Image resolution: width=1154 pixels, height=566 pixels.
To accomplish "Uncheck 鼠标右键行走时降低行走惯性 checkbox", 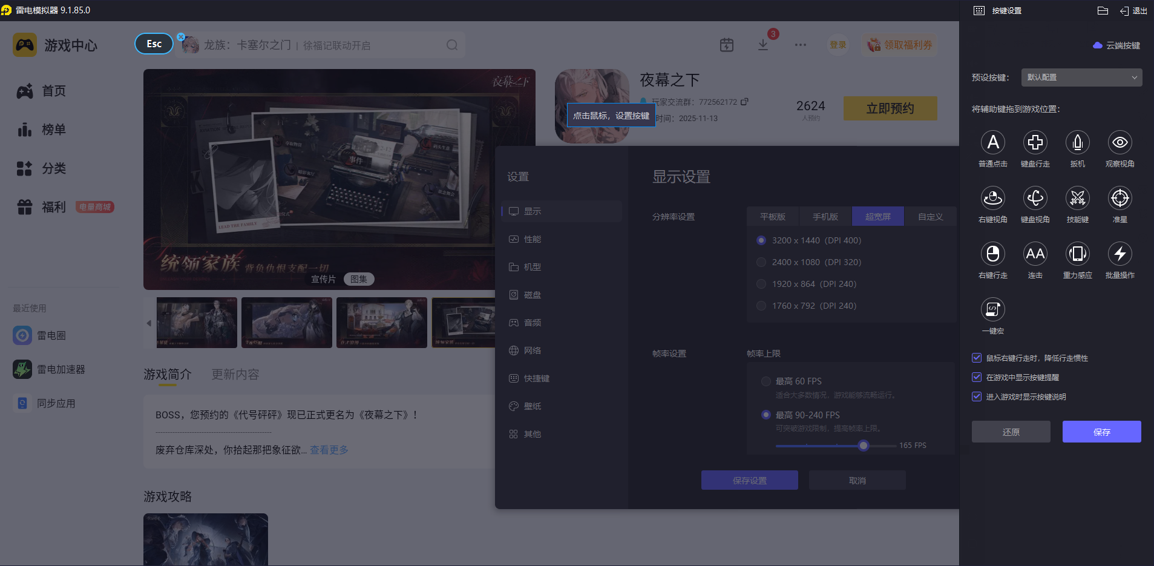I will pos(977,358).
